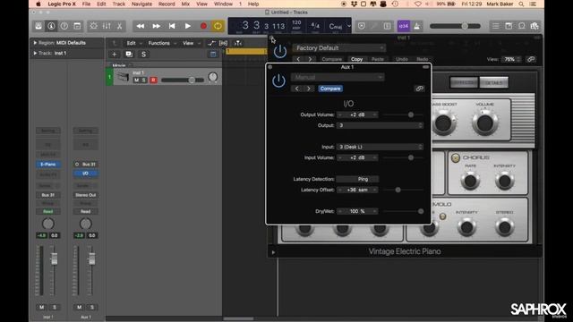Expand the Region MIDI Defaults disclosure triangle

35,43
